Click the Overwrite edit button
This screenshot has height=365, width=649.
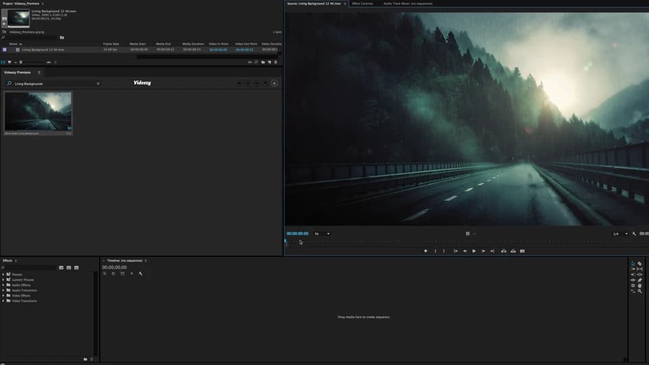tap(513, 251)
